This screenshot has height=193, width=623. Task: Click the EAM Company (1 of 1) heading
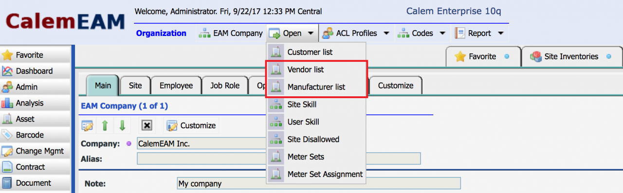pos(124,105)
